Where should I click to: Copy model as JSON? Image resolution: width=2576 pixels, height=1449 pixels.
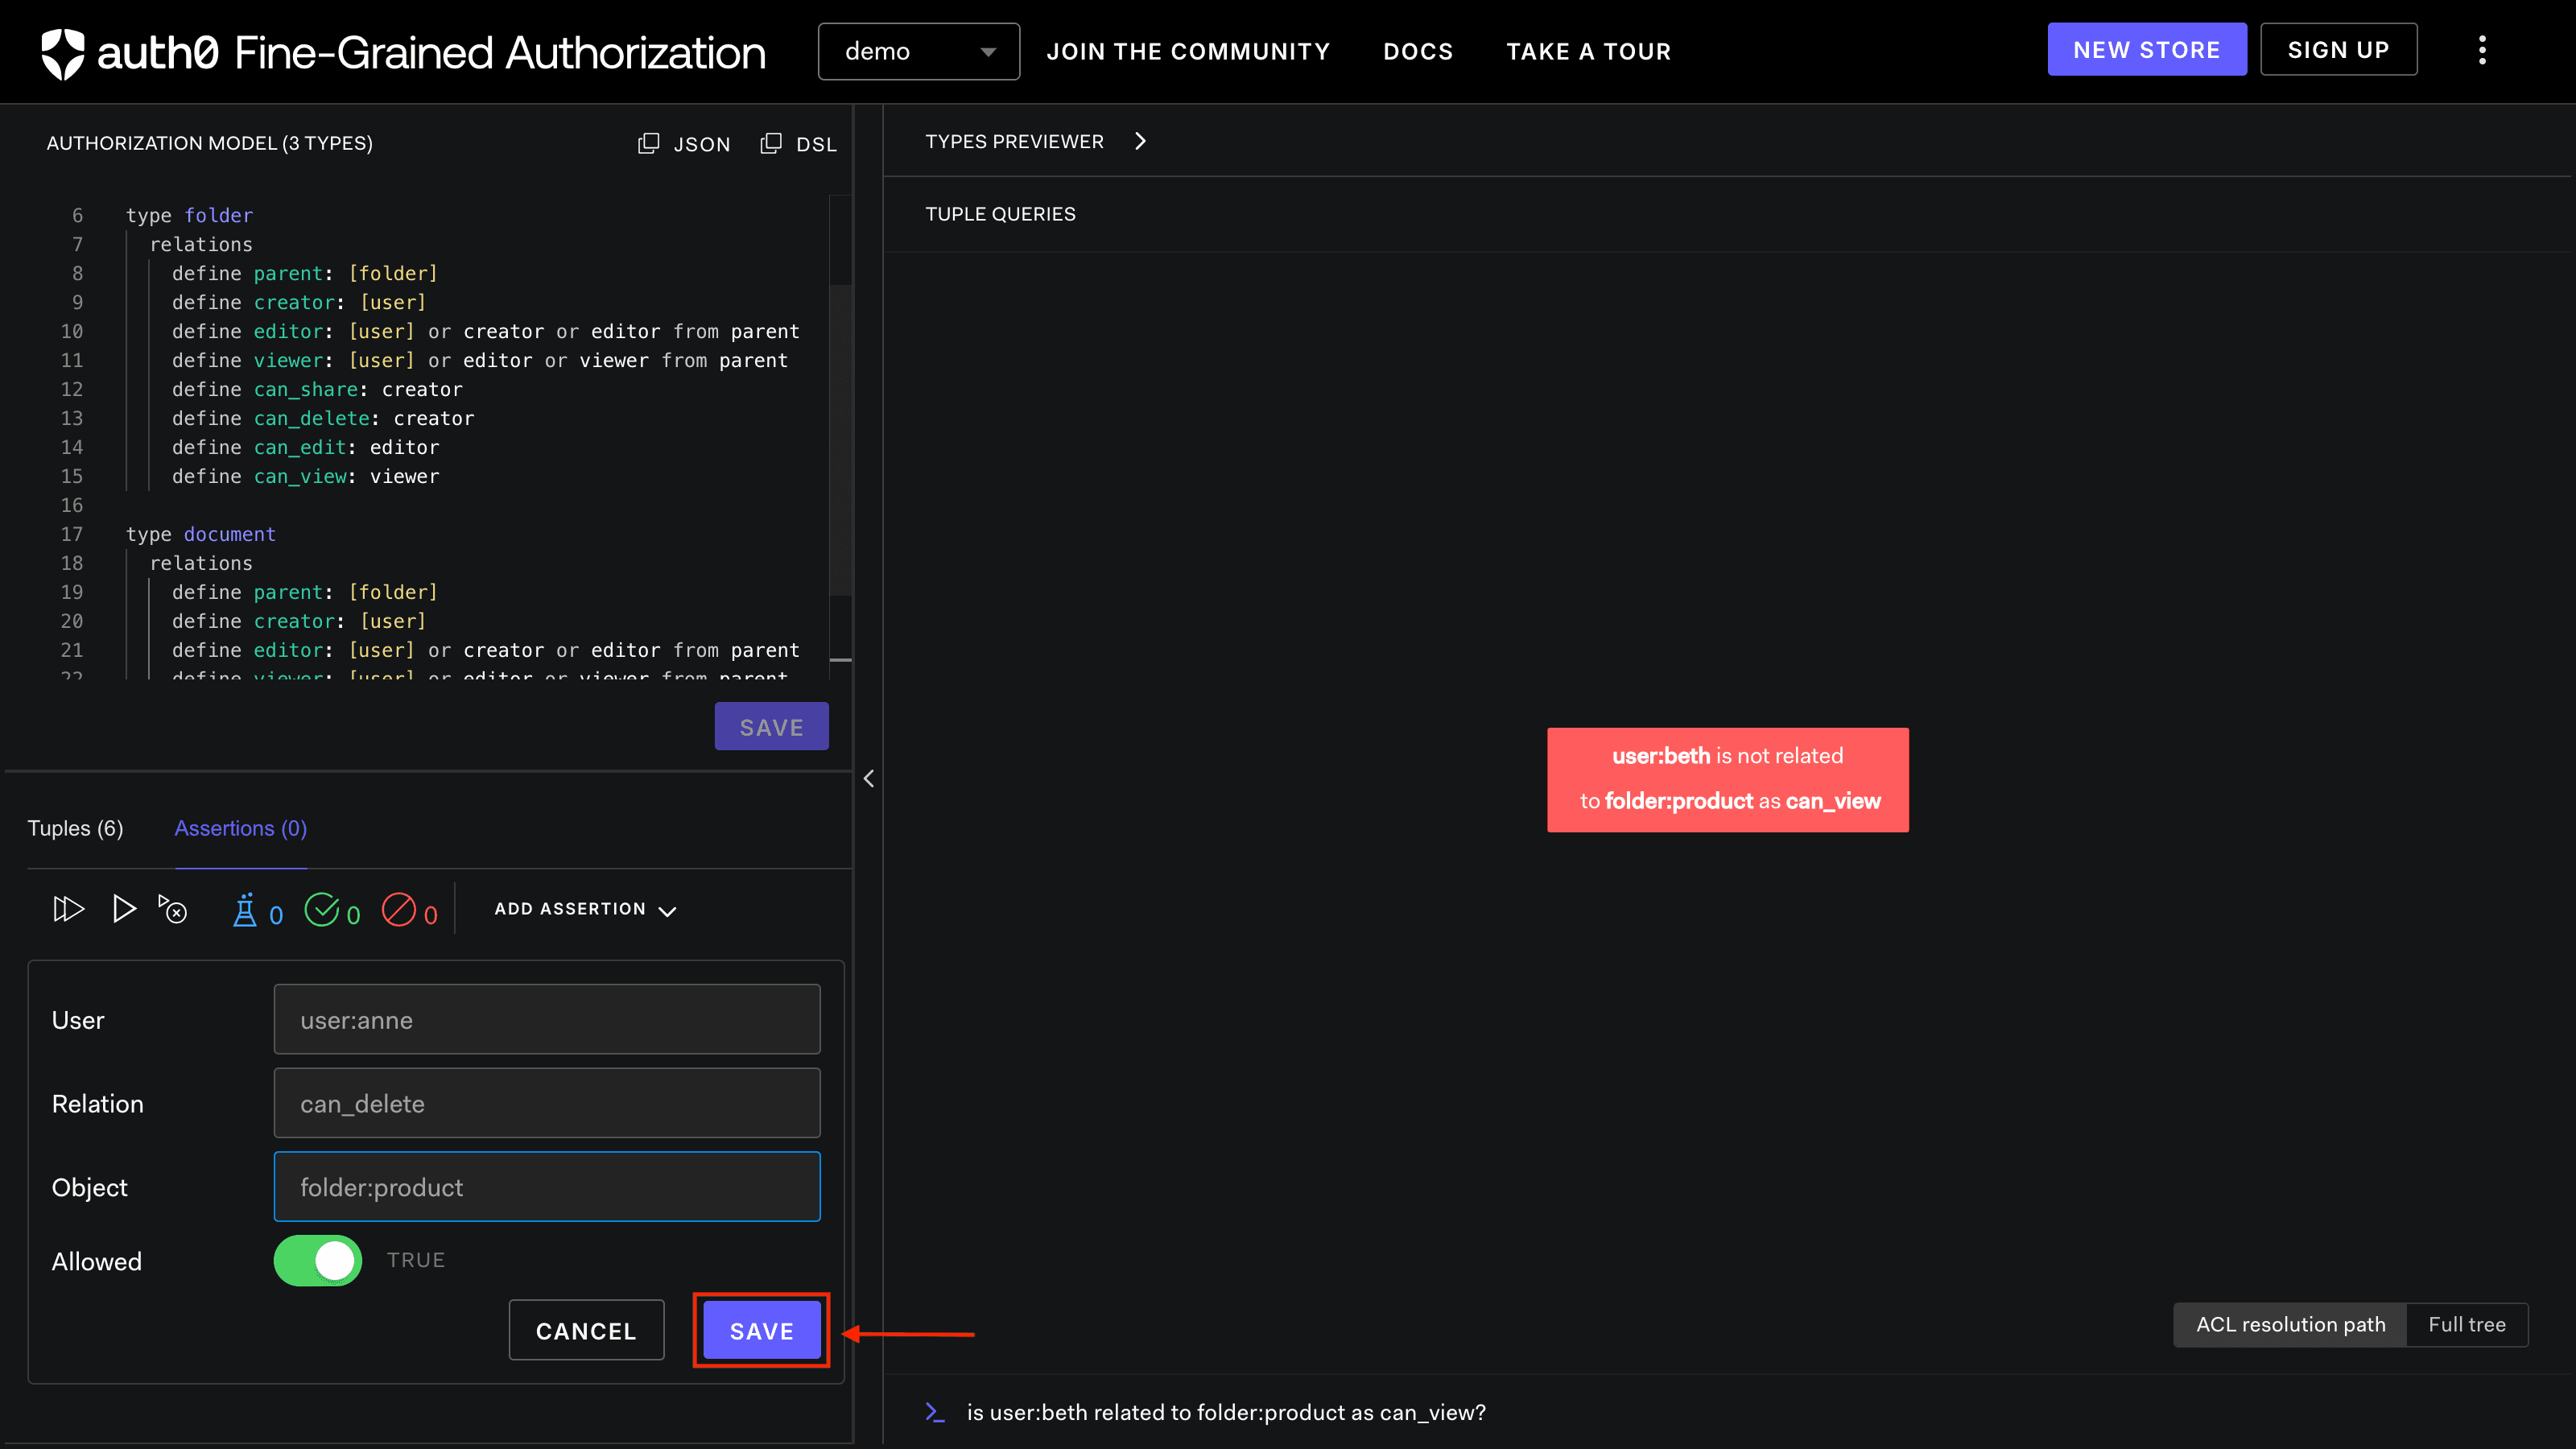pyautogui.click(x=684, y=144)
